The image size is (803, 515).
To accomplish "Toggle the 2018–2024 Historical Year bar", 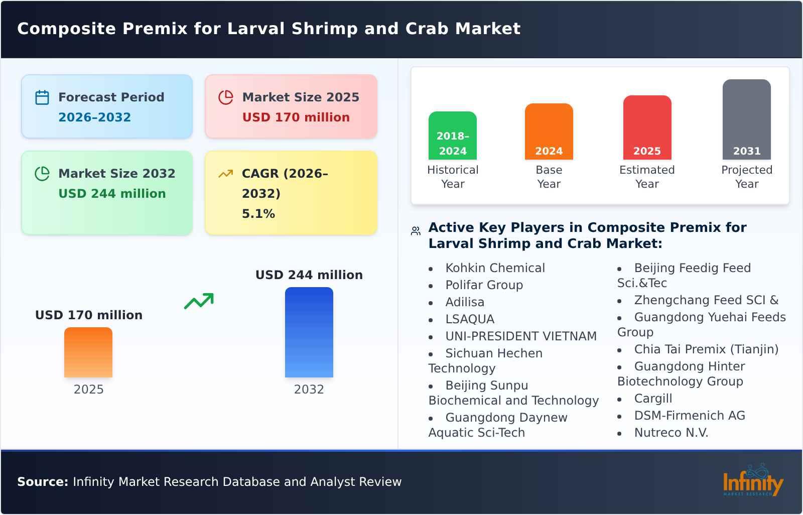I will click(452, 135).
